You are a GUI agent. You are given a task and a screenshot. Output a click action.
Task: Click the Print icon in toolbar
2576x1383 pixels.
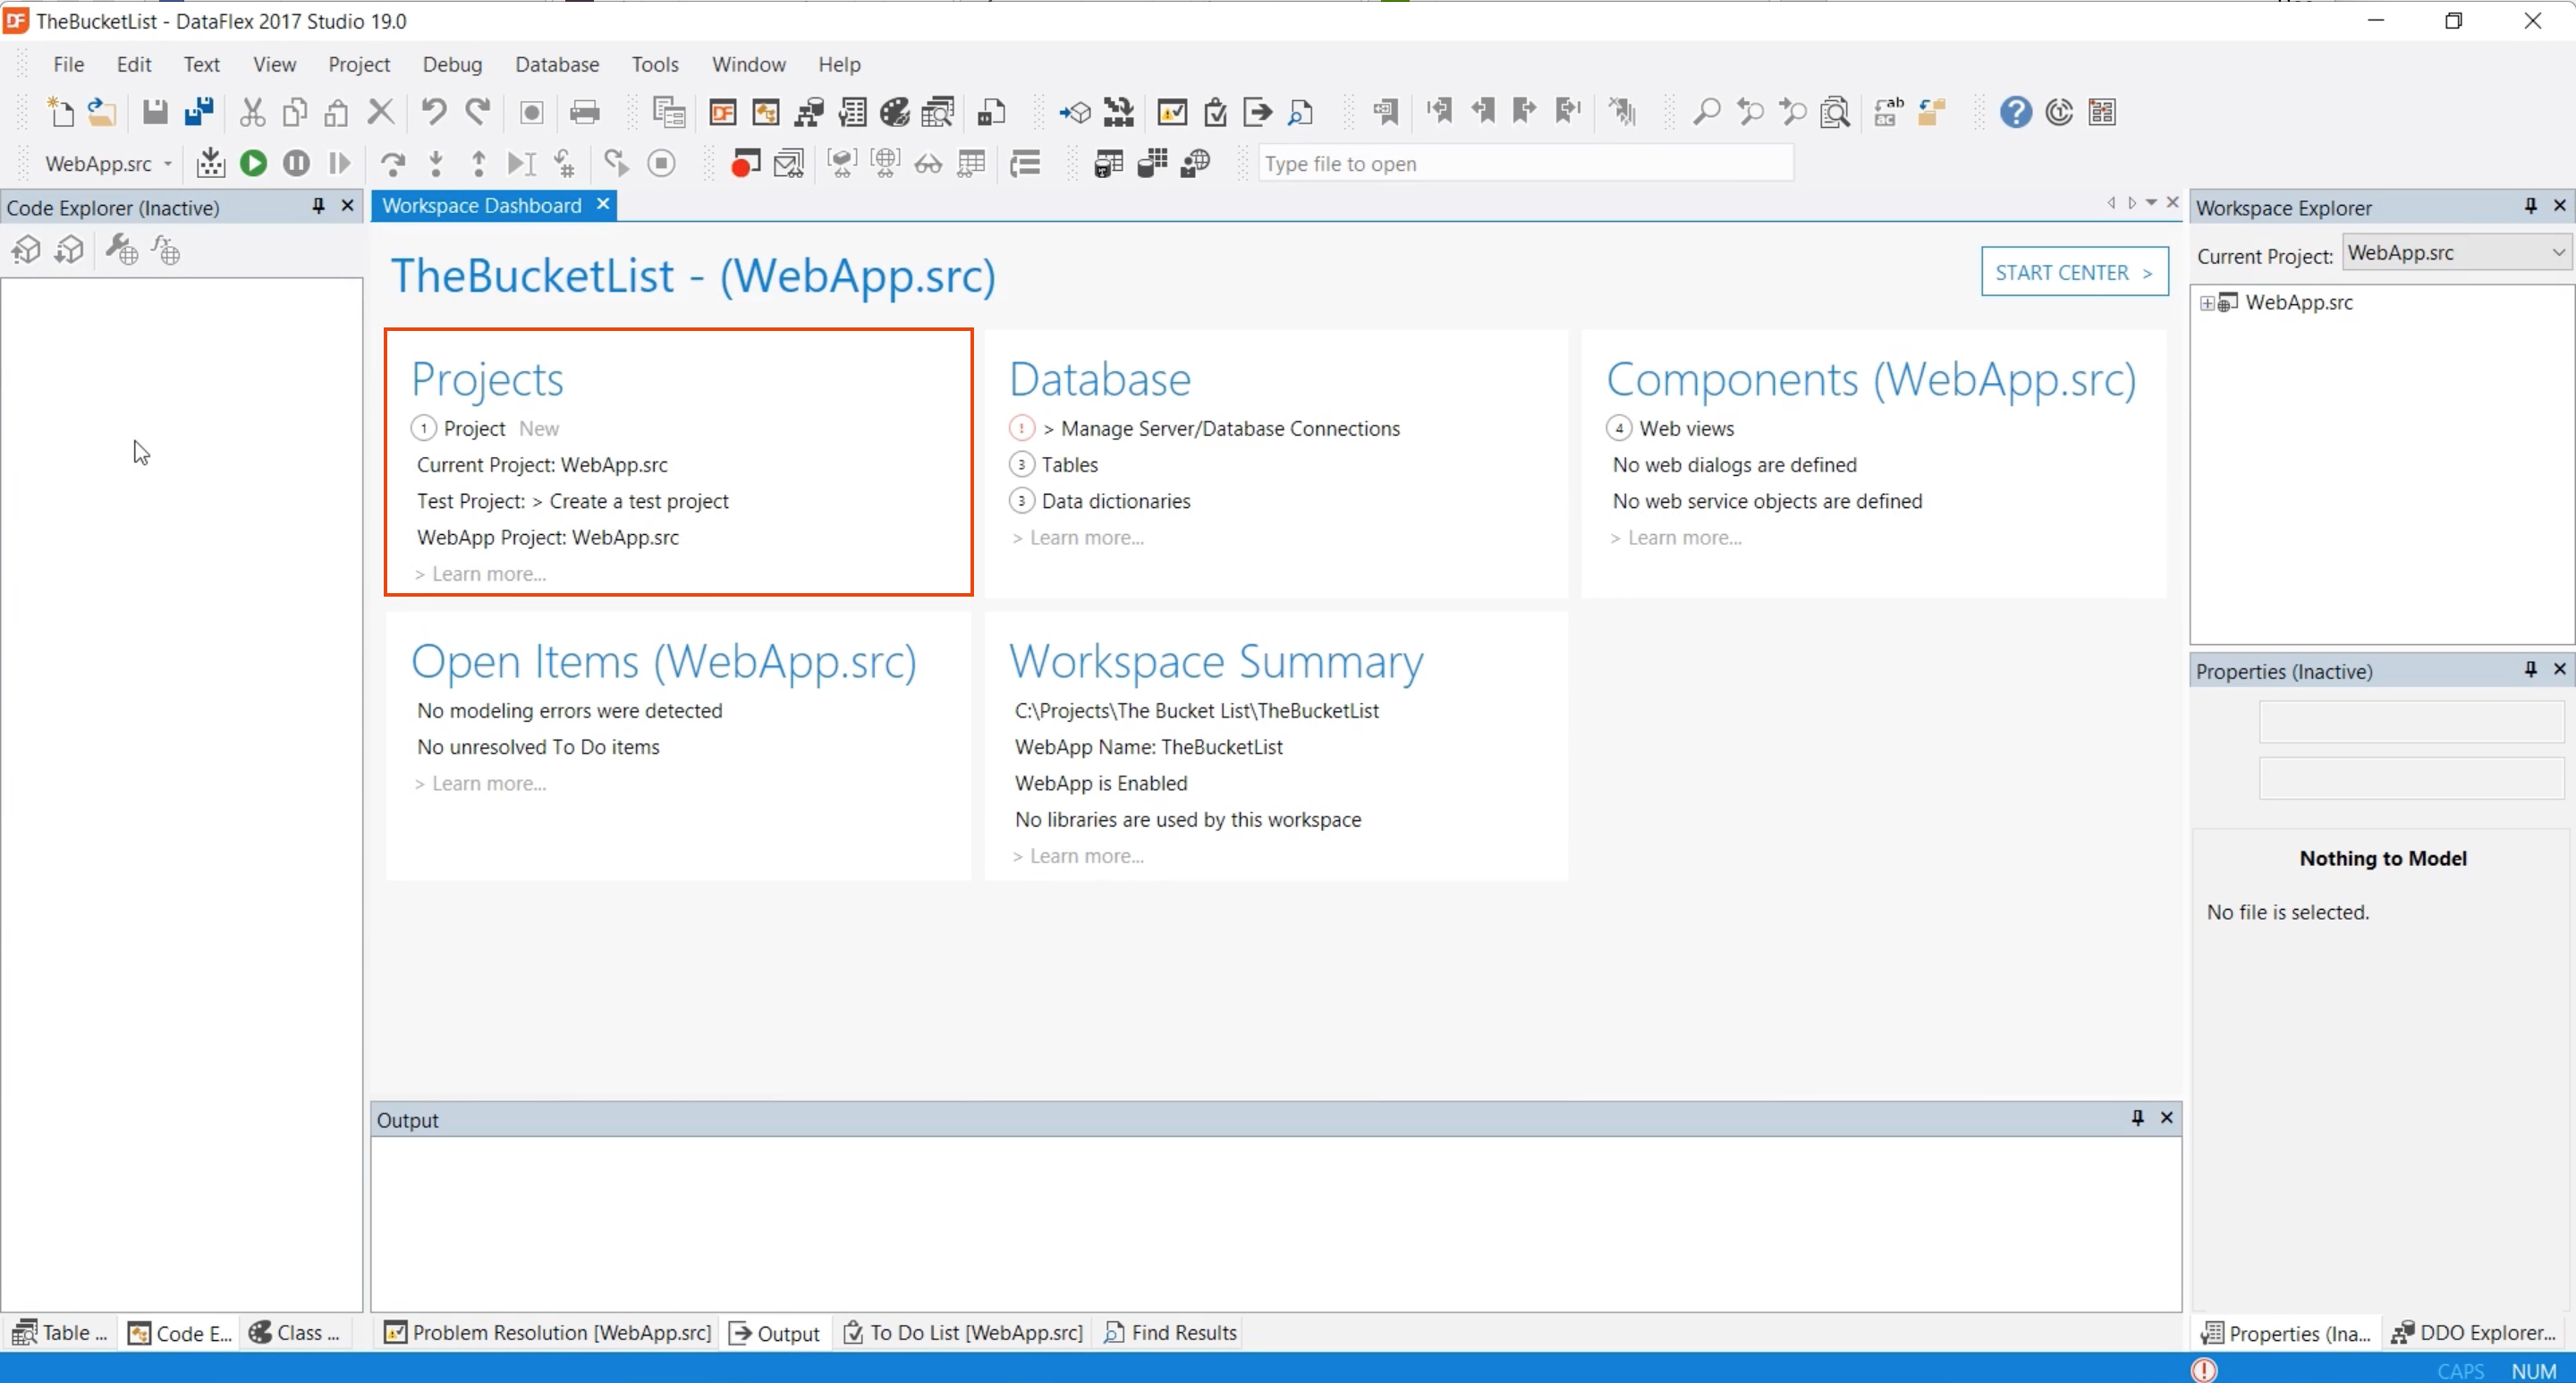[x=584, y=112]
